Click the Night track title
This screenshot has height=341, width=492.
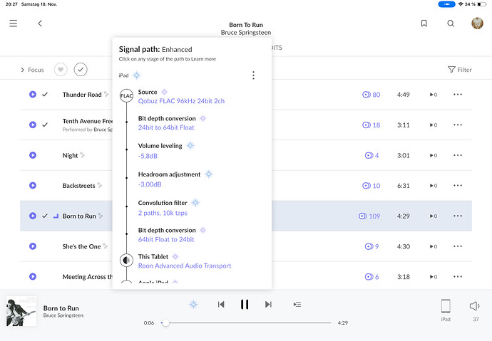click(x=70, y=156)
